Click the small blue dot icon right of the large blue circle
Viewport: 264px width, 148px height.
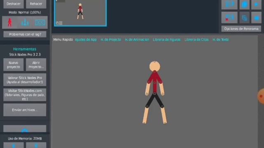tap(256, 5)
